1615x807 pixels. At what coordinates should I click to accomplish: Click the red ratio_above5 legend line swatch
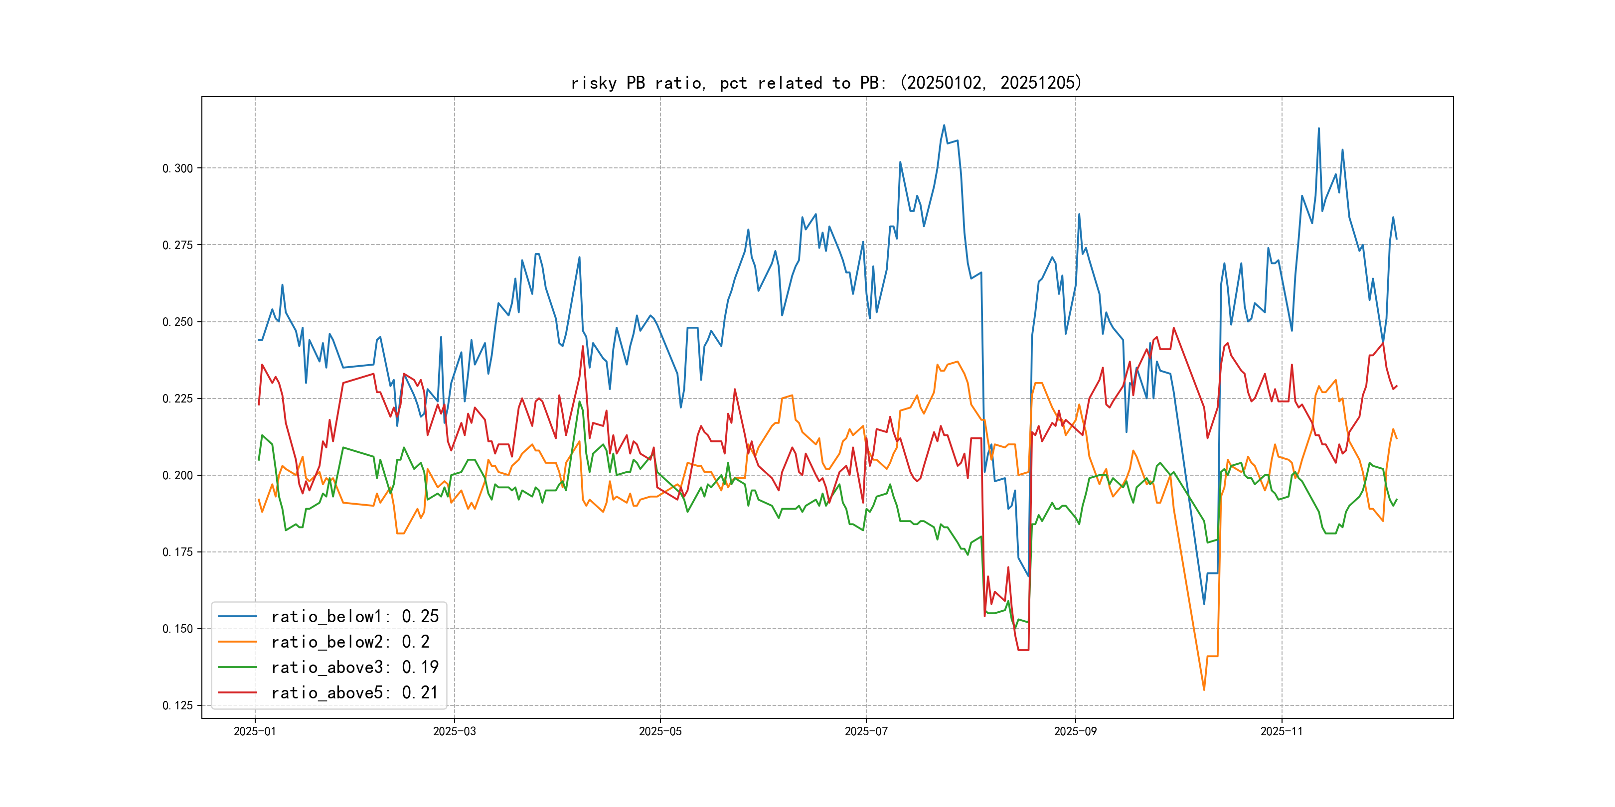pos(237,692)
